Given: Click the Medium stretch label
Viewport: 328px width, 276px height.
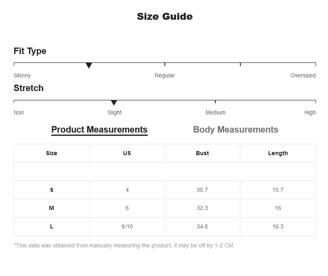Looking at the screenshot, I should click(215, 113).
